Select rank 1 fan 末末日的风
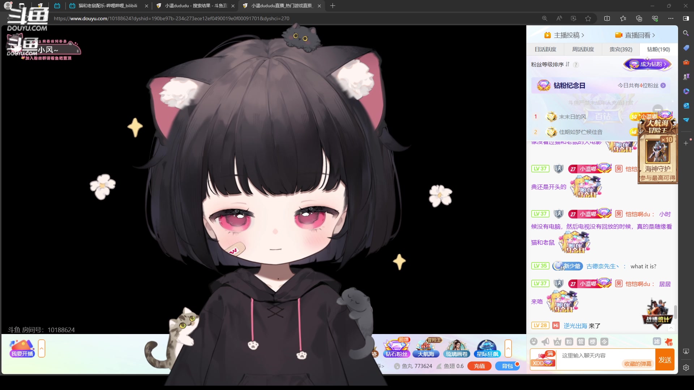 (x=573, y=117)
